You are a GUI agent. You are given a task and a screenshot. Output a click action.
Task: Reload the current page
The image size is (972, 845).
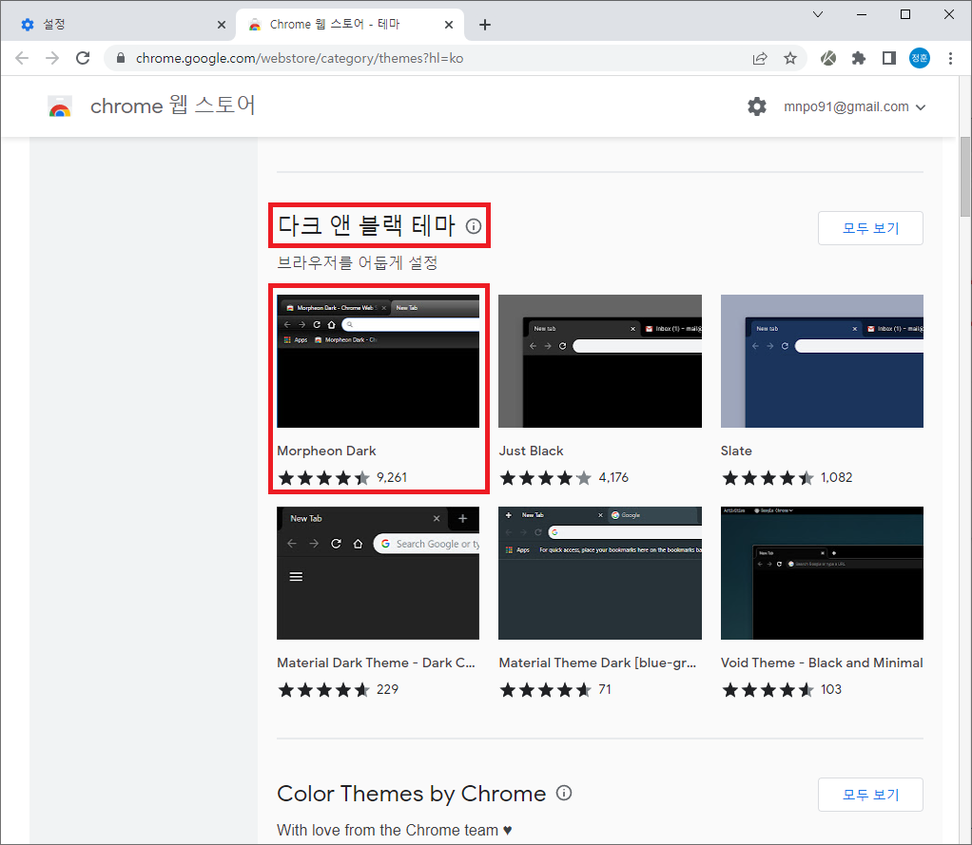click(83, 58)
